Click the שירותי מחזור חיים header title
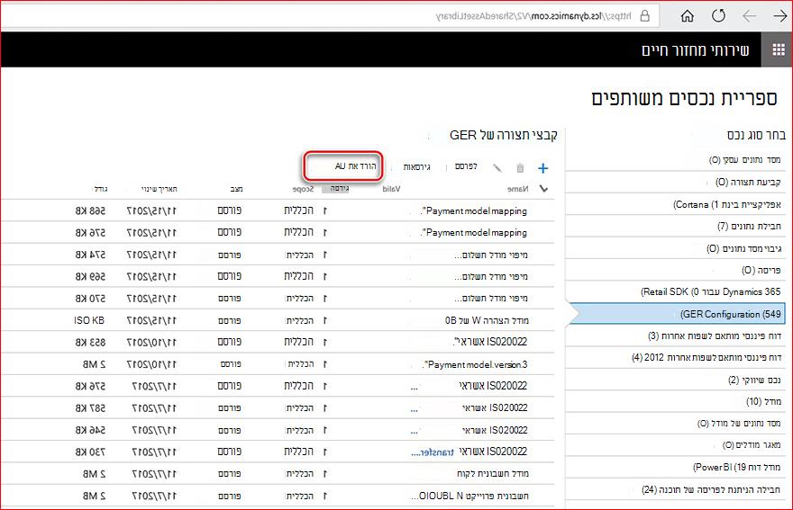 click(x=696, y=50)
